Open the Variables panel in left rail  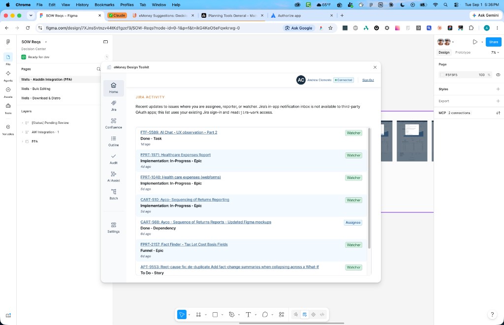point(8,129)
